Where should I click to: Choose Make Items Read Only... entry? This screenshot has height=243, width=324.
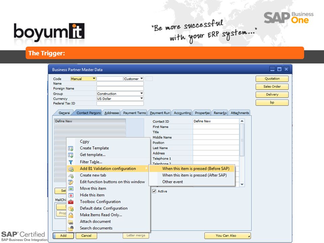tap(101, 215)
